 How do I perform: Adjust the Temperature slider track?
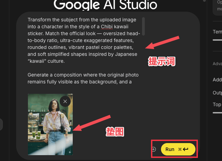pyautogui.click(x=217, y=40)
